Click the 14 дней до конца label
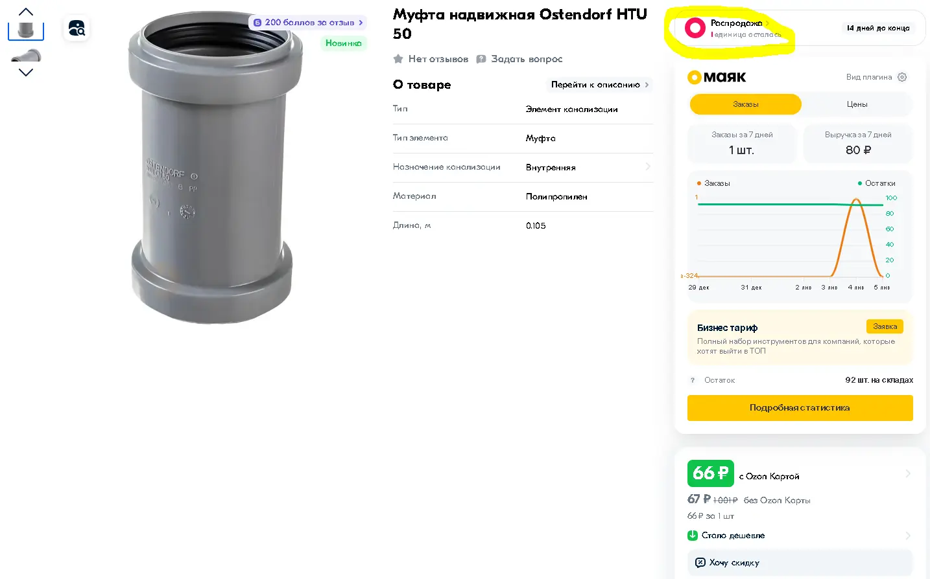 pos(878,28)
